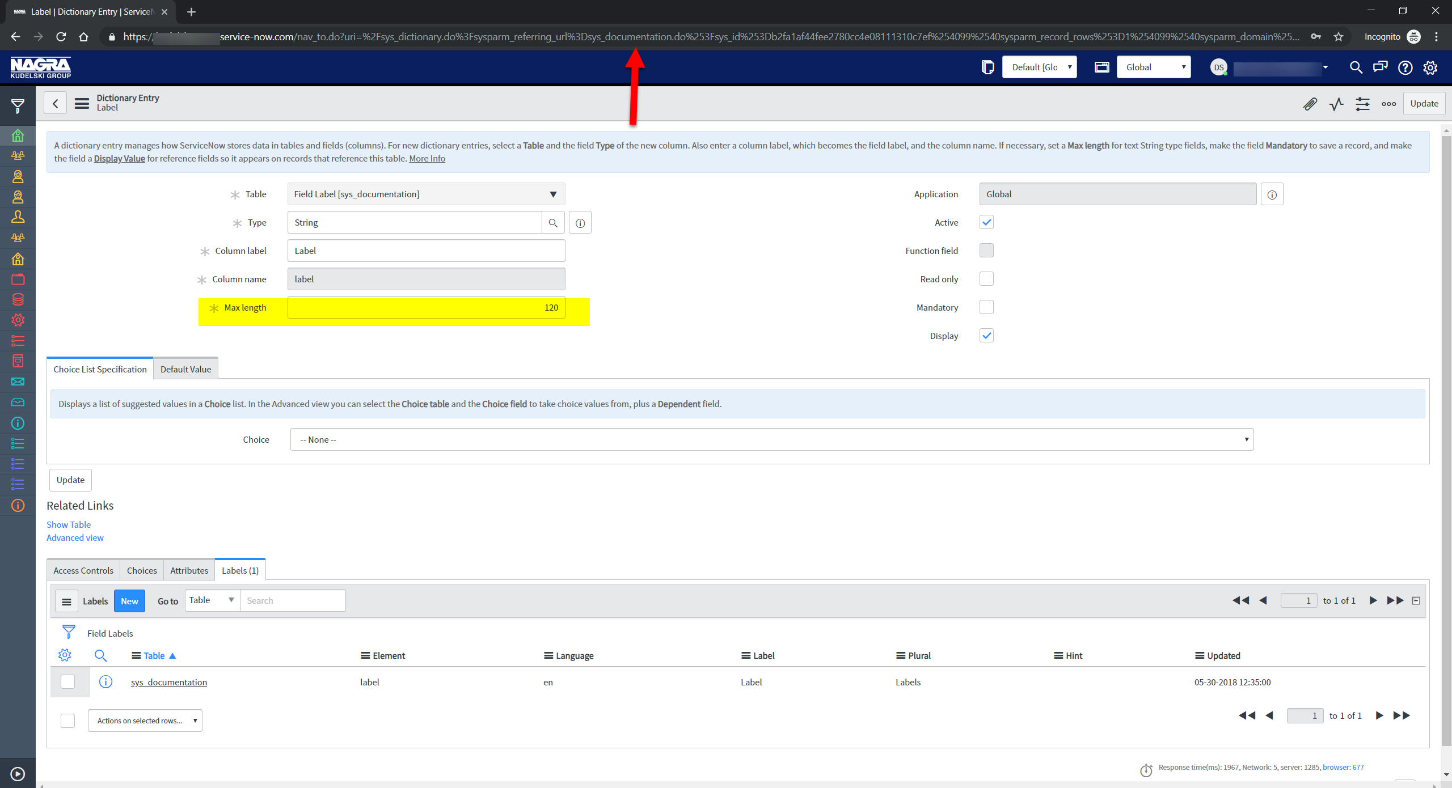
Task: Click the Labels list Search field
Action: coord(293,600)
